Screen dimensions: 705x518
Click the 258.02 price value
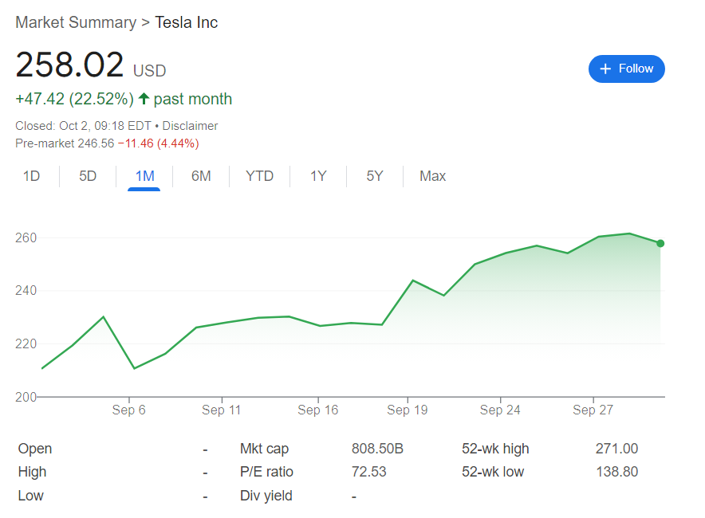69,65
